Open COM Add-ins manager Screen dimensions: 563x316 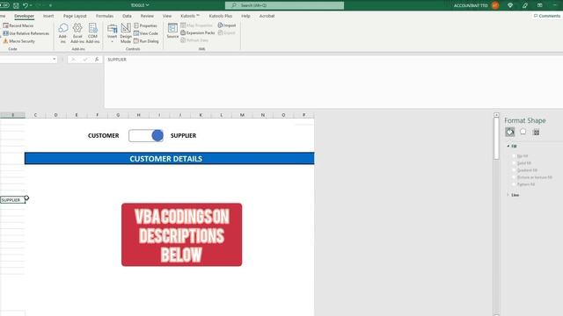tap(92, 33)
